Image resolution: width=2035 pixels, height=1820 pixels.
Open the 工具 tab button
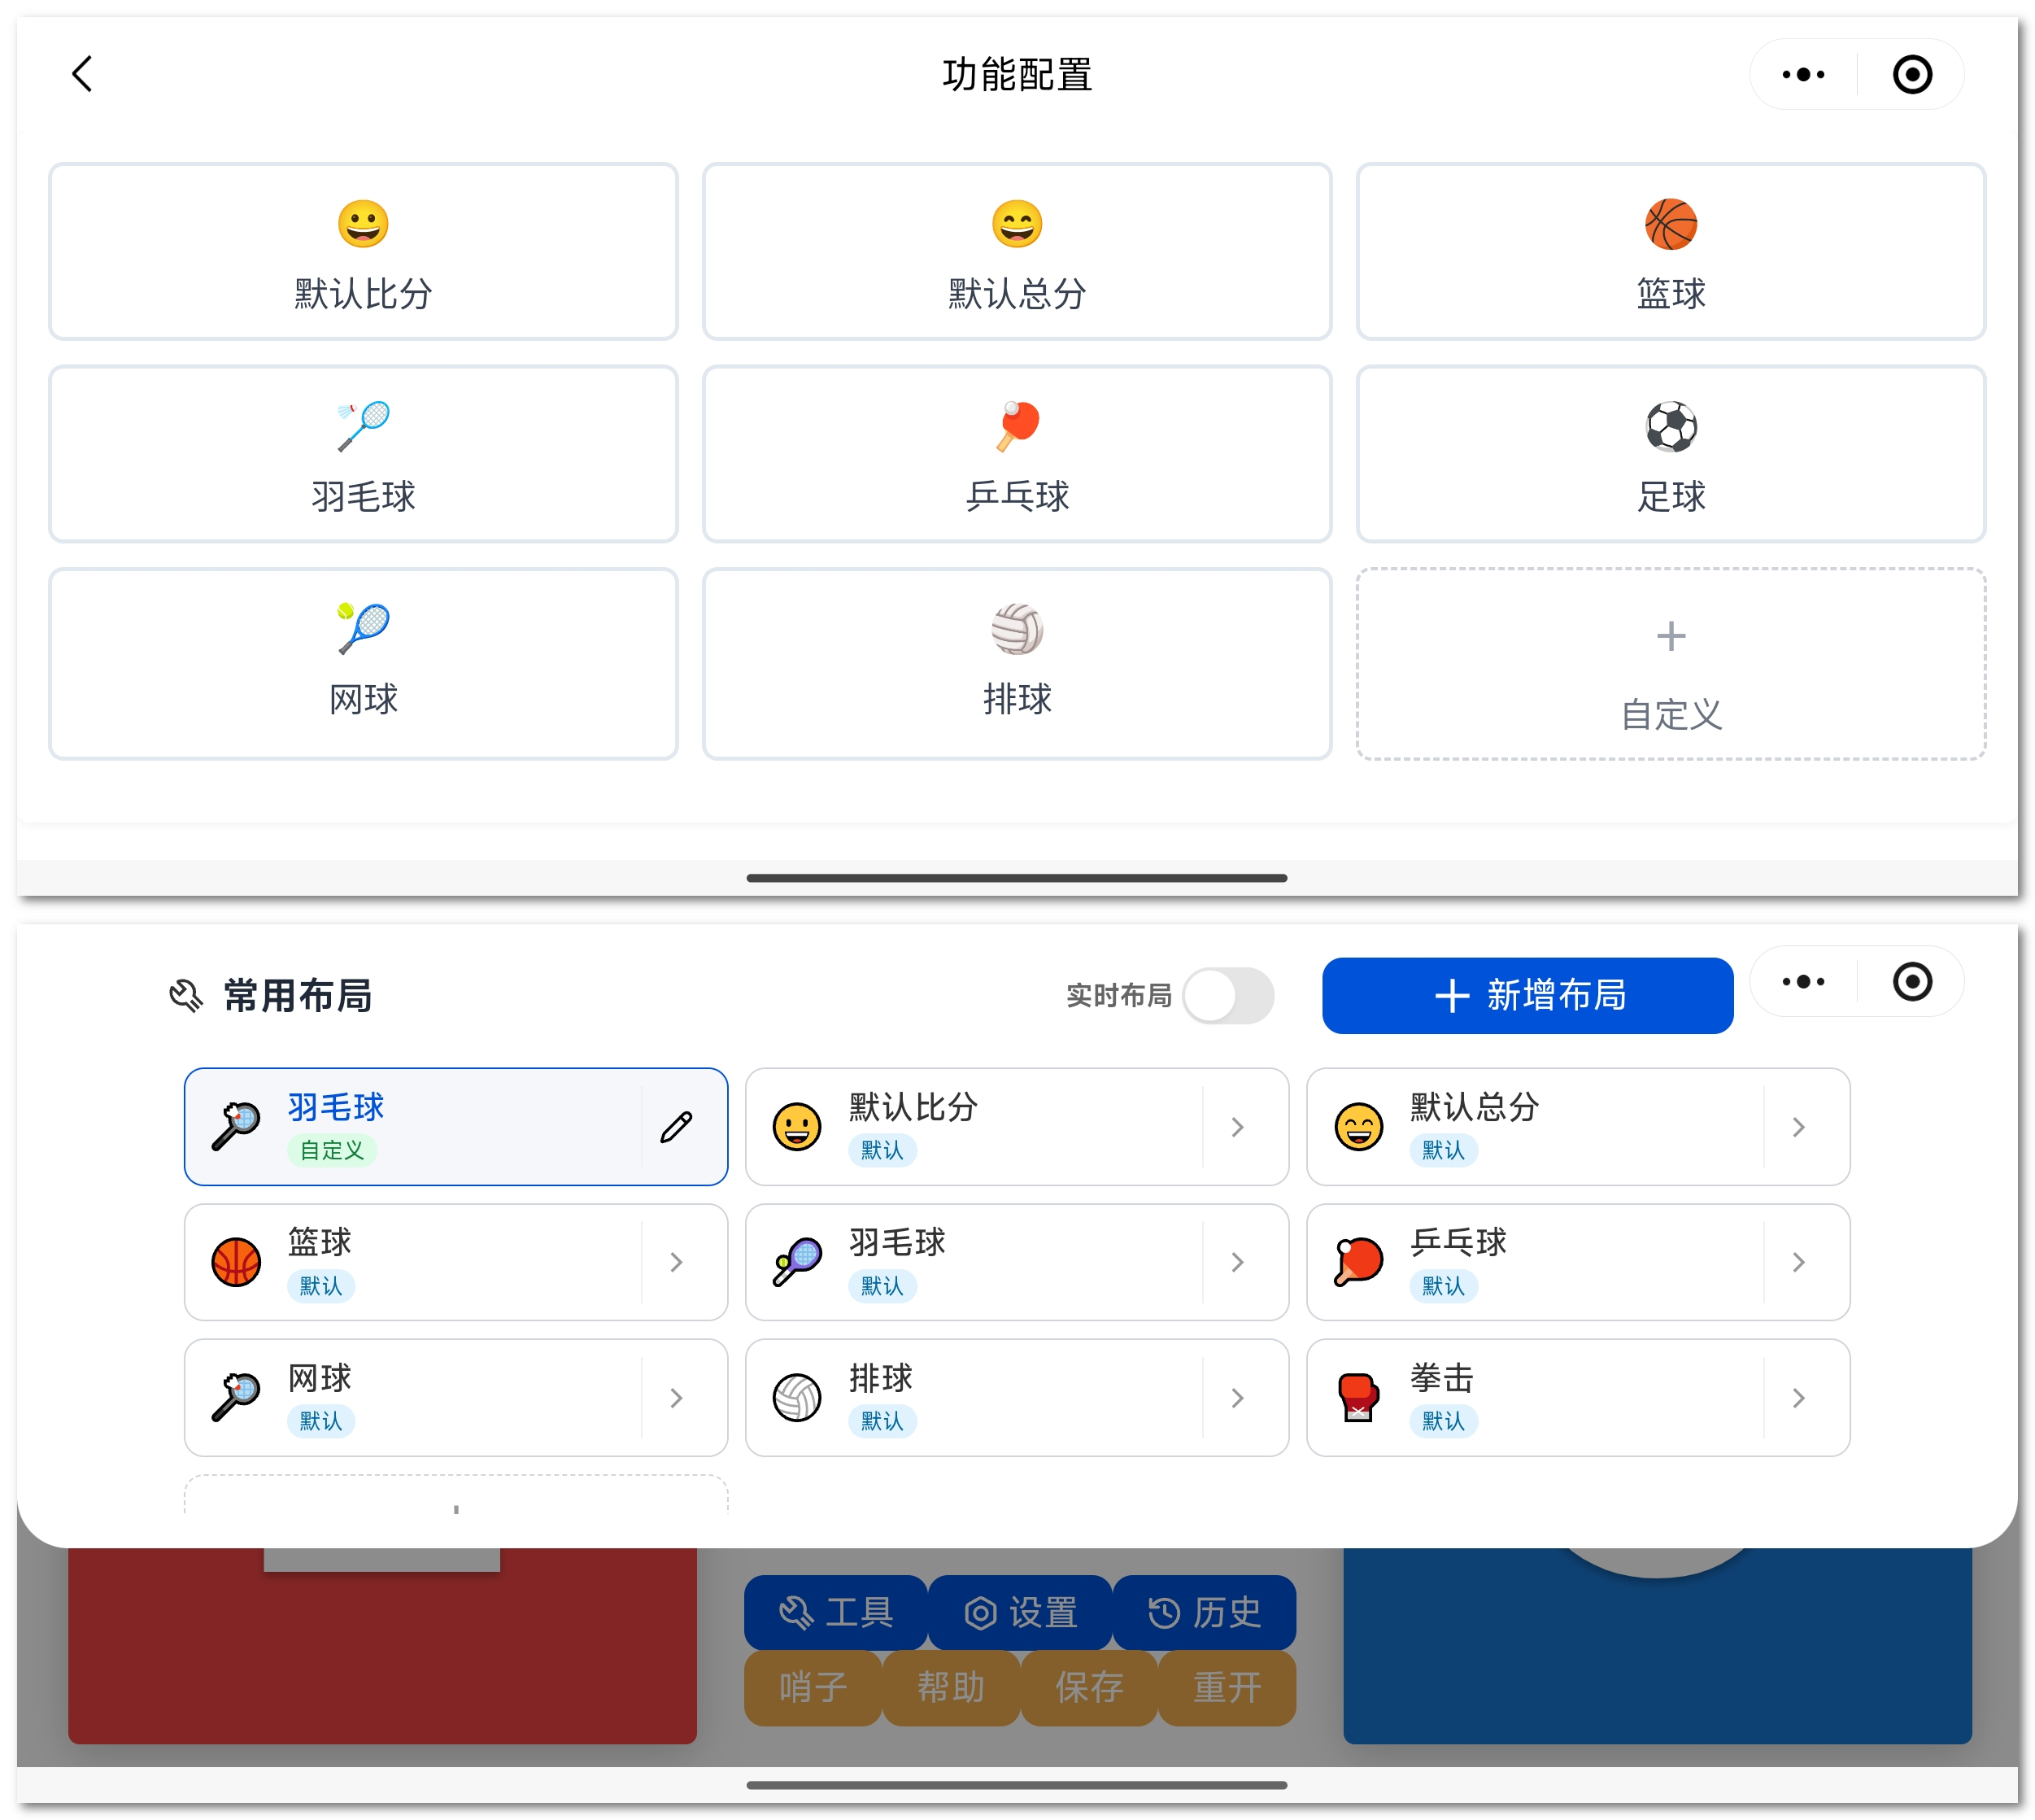point(834,1611)
